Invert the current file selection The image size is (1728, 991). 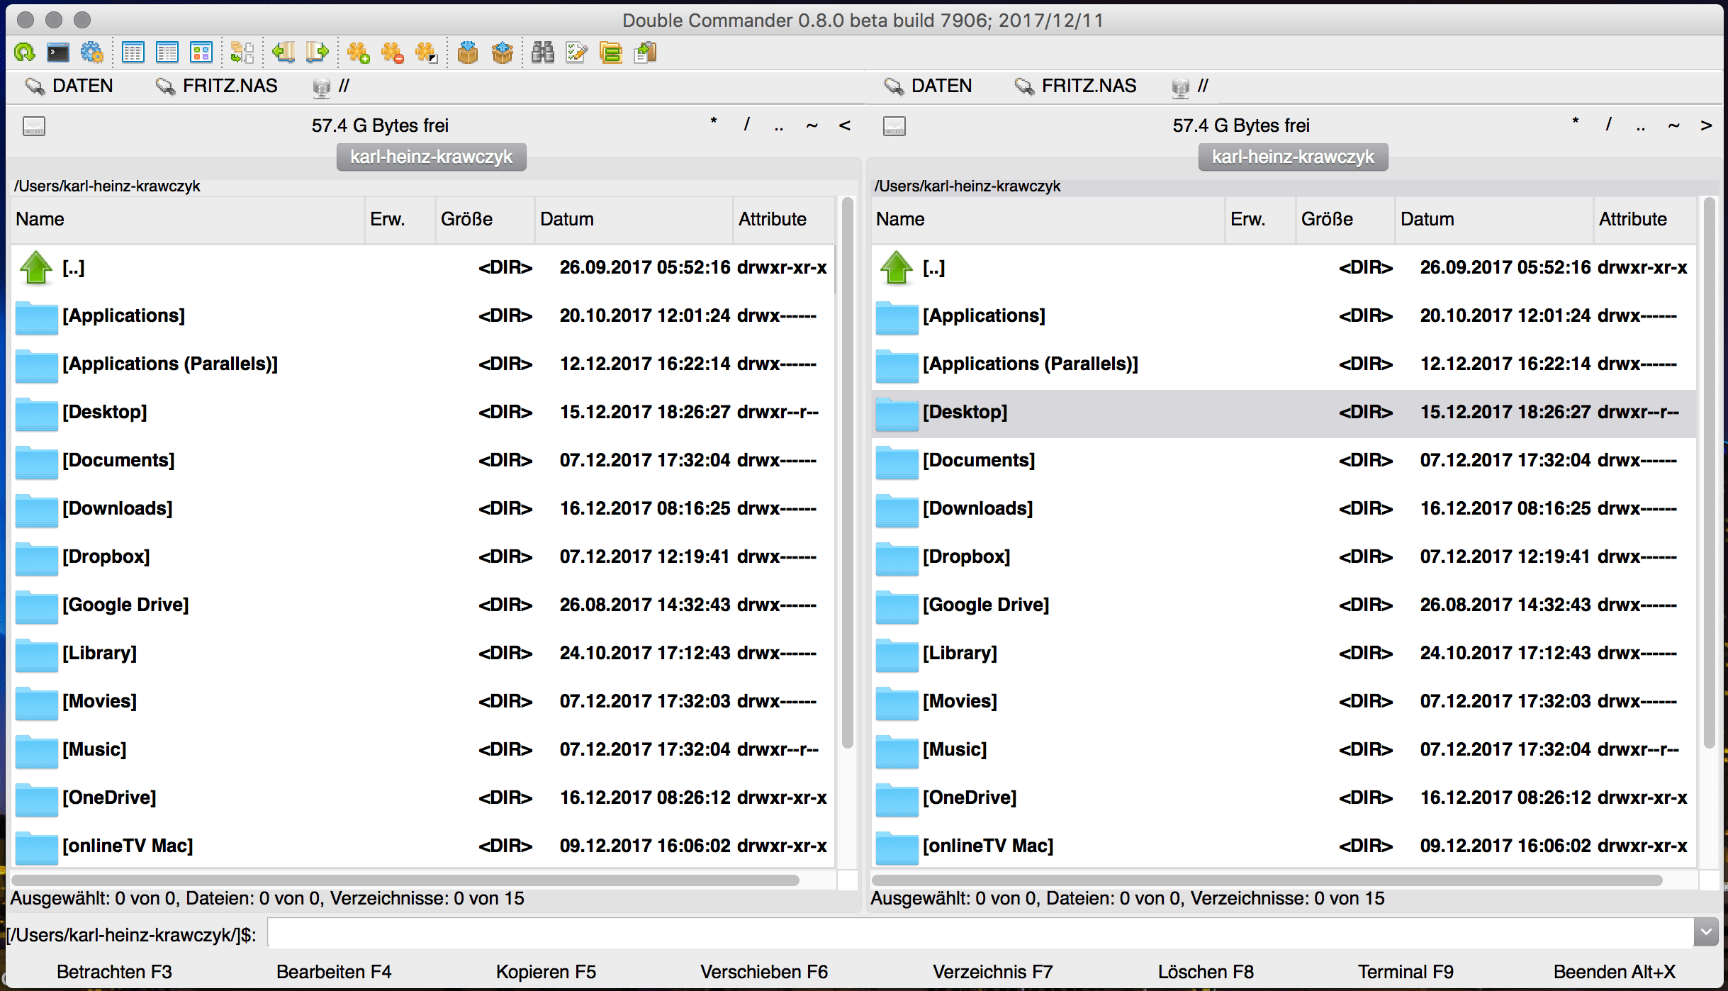[427, 52]
